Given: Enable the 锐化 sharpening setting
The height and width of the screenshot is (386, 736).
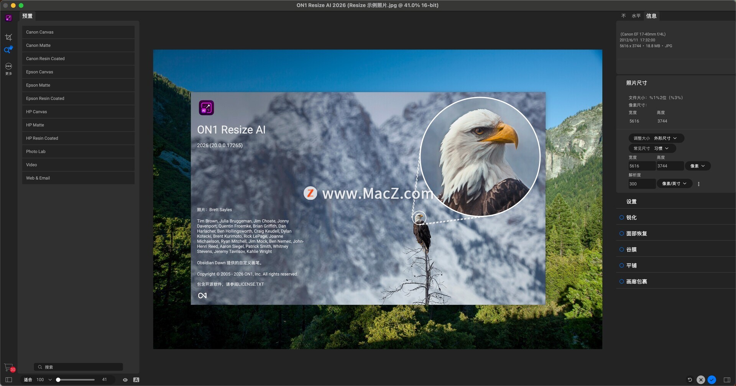Looking at the screenshot, I should pyautogui.click(x=622, y=217).
